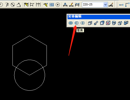The height and width of the screenshot is (100, 130).
Task: Select the Angular dimension tool
Action: [x=19, y=5]
